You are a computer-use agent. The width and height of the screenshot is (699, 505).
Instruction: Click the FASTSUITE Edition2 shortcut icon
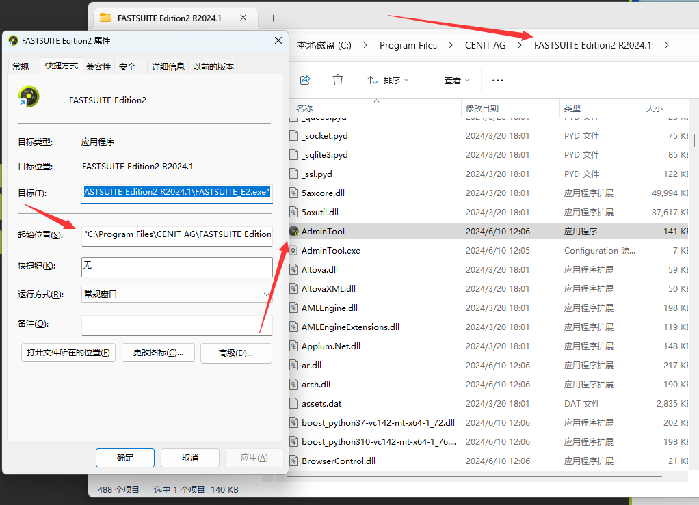[29, 97]
